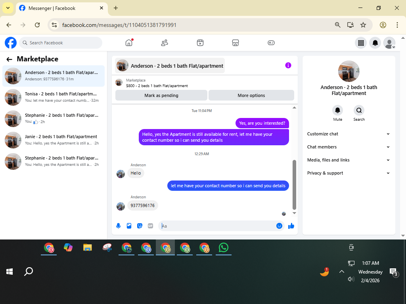Open WhatsApp from the taskbar
Screen dimensions: 406x304
(x=224, y=248)
